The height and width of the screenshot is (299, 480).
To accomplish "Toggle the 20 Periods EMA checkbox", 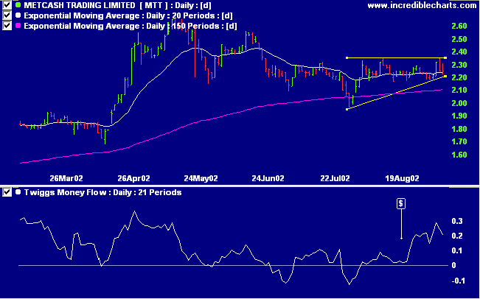I will [x=7, y=15].
